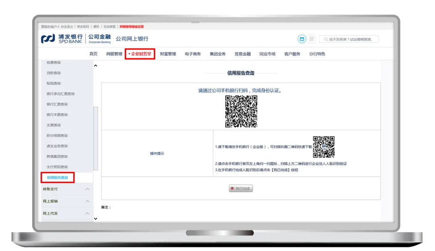Focus the menu search box
This screenshot has width=435, height=251.
(x=349, y=39)
